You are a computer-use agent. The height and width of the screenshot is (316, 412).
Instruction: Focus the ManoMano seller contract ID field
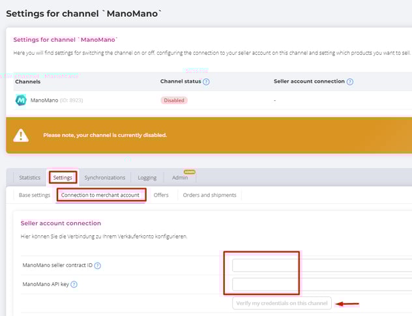(x=322, y=265)
